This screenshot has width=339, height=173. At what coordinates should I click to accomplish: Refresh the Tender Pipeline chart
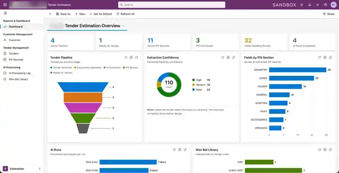[x=126, y=58]
